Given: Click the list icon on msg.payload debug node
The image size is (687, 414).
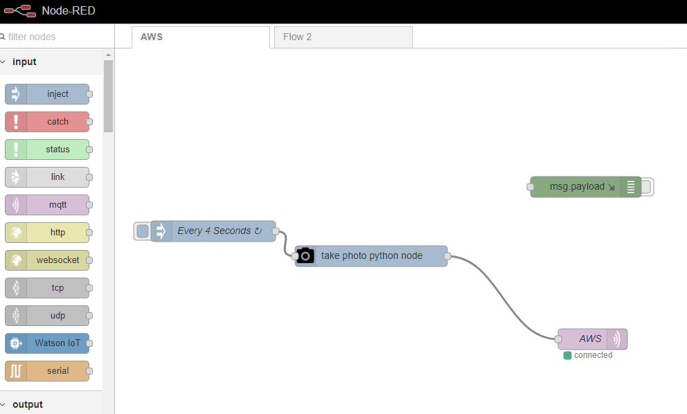Looking at the screenshot, I should coord(630,187).
